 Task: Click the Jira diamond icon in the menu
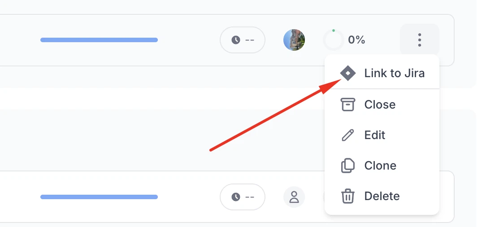click(348, 73)
